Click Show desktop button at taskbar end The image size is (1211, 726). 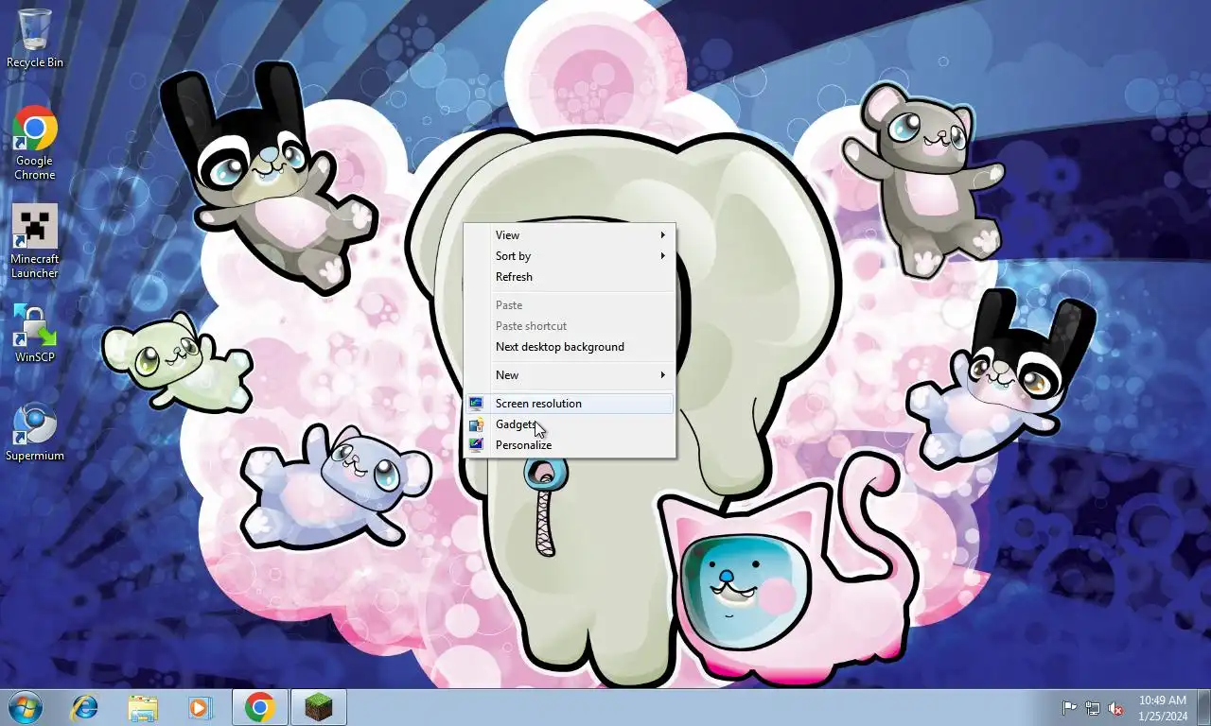(x=1203, y=707)
